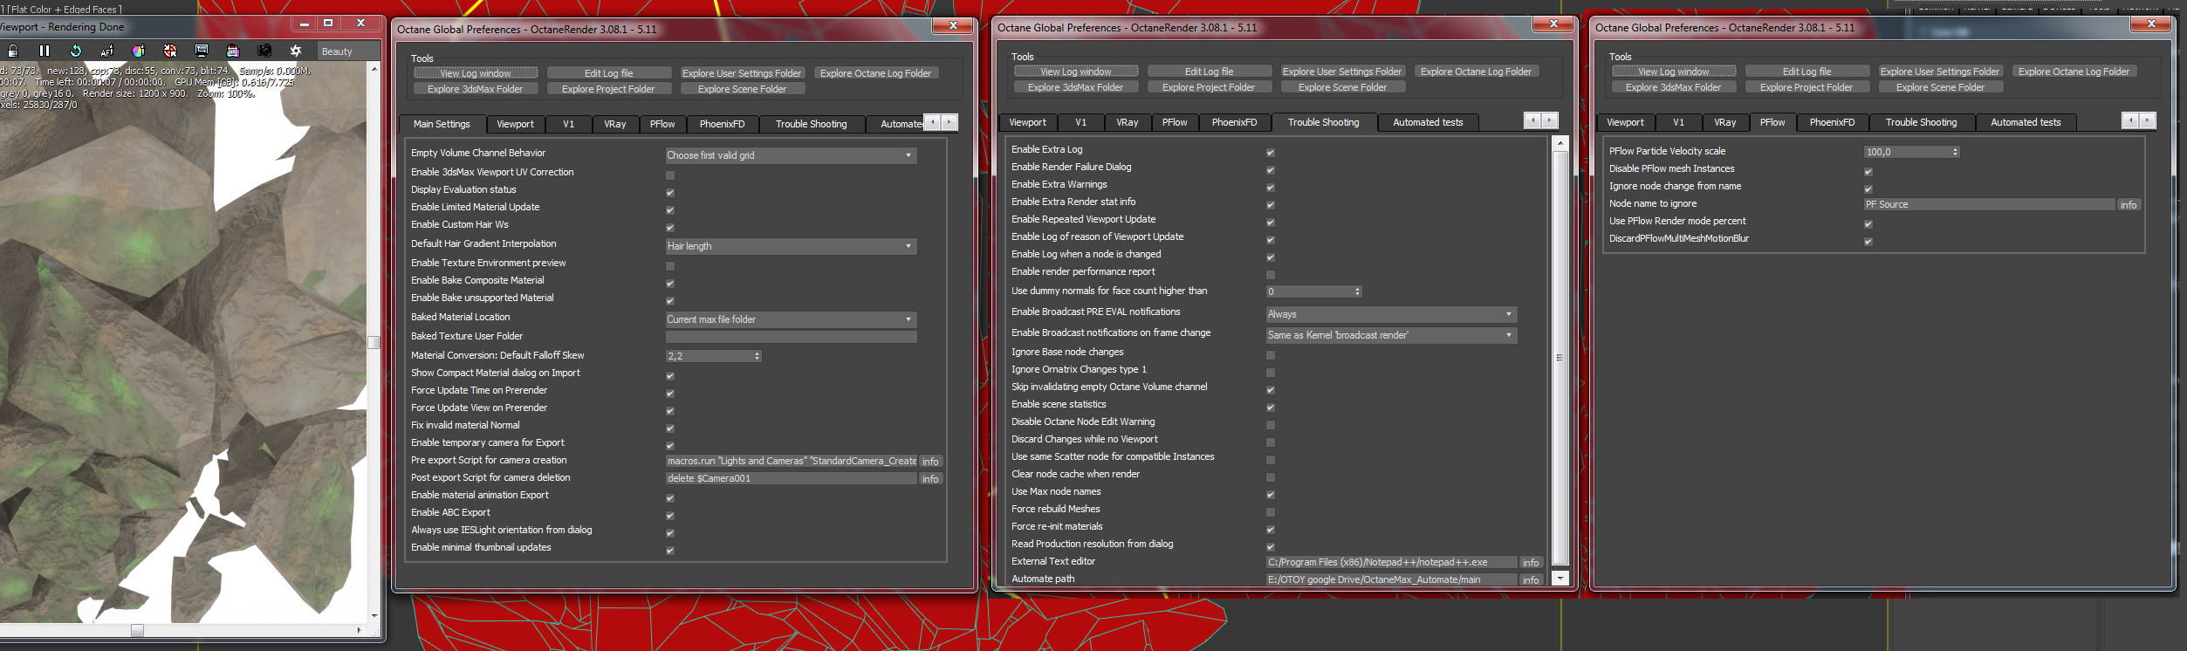Open Broadcast PRE EVAL notifications dropdown
The width and height of the screenshot is (2187, 651).
point(1391,314)
